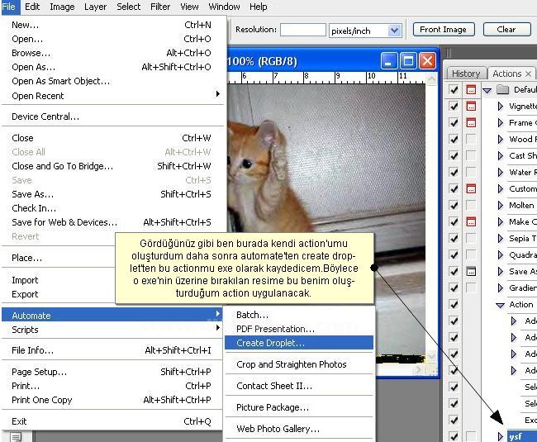537x442 pixels.
Task: Click the empty dialog box beside Wood action
Action: coord(471,139)
